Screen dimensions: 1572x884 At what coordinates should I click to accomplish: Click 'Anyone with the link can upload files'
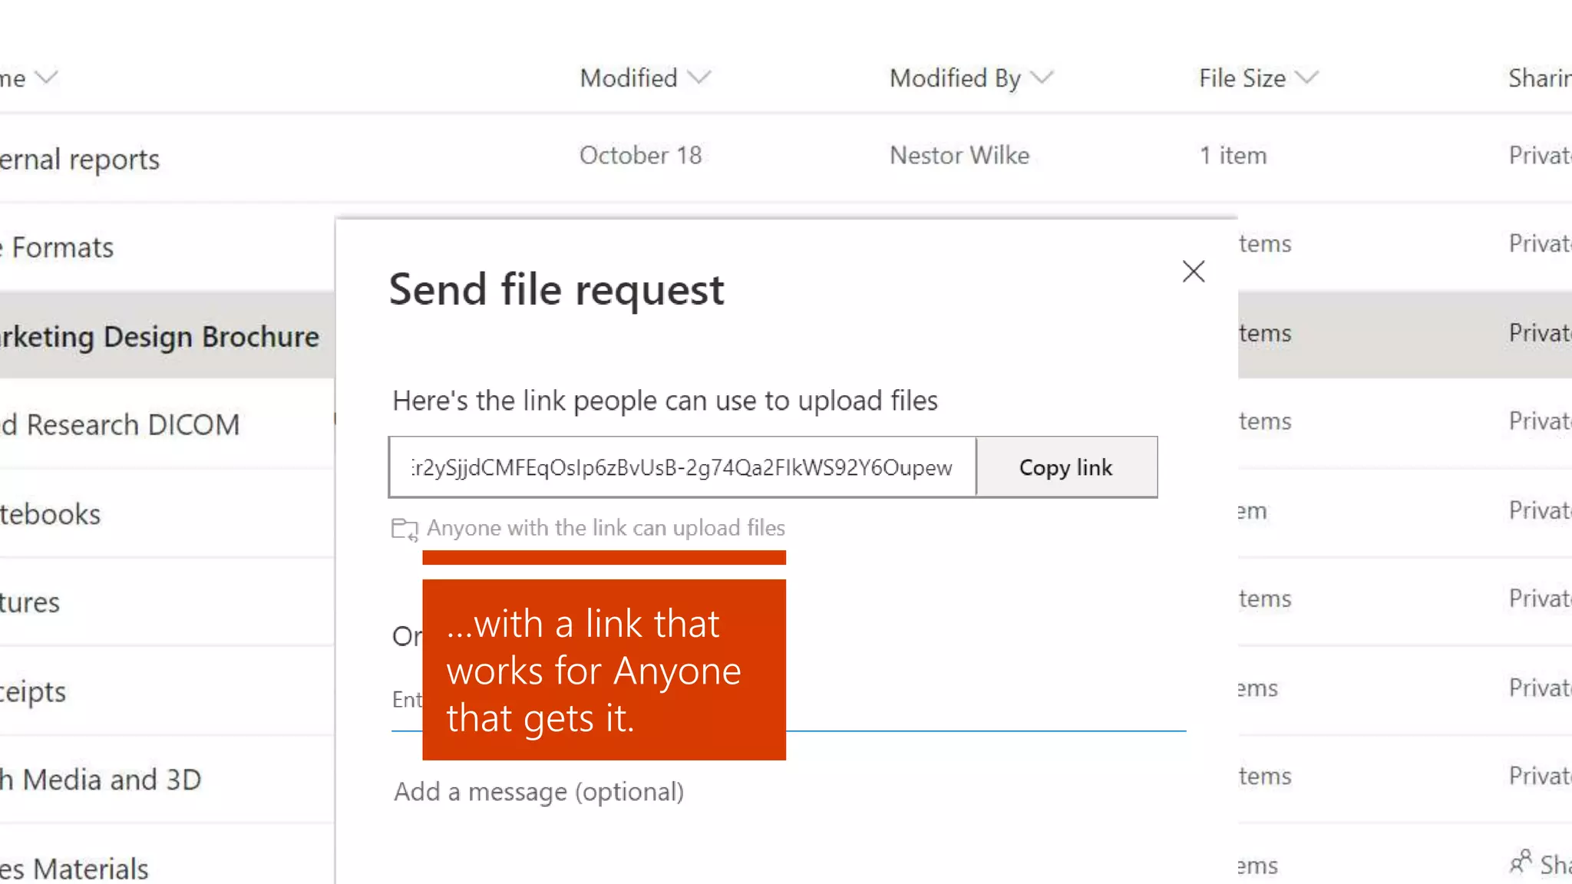[x=606, y=528]
